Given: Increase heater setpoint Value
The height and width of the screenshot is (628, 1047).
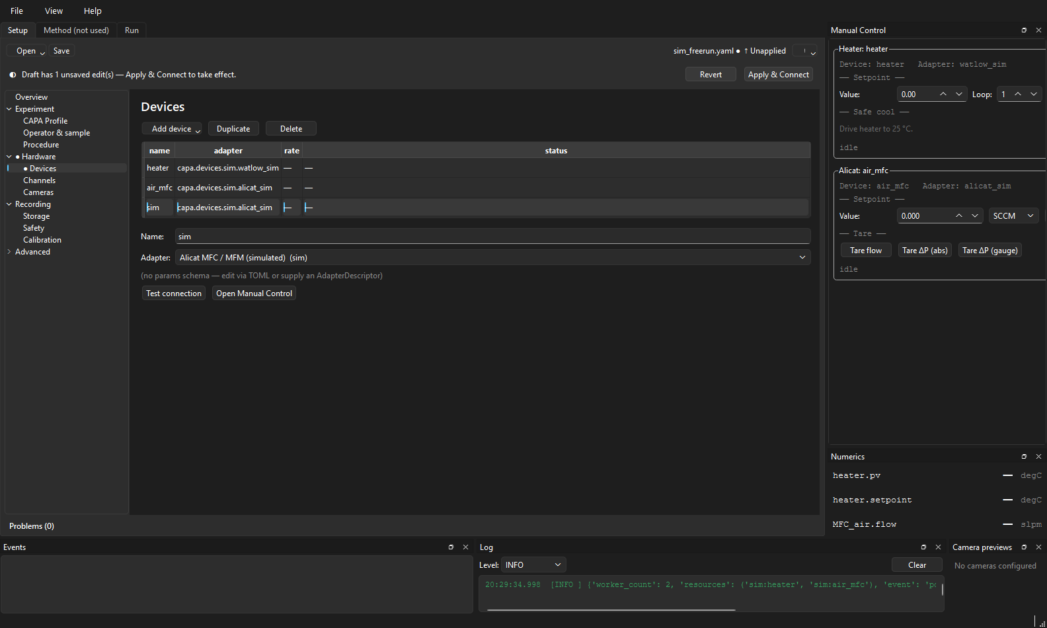Looking at the screenshot, I should 943,95.
